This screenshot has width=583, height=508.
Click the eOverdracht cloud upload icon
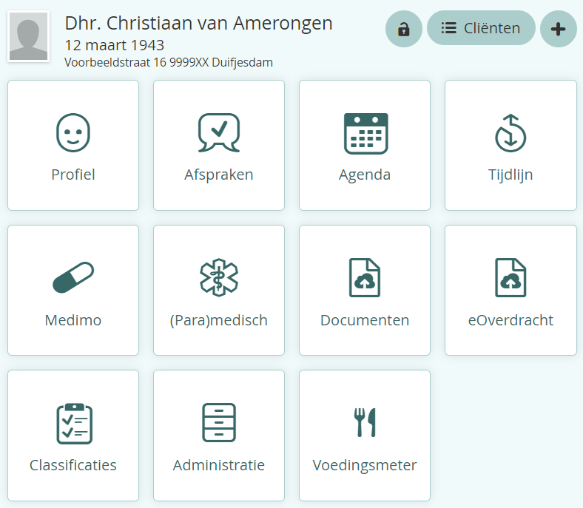(510, 278)
